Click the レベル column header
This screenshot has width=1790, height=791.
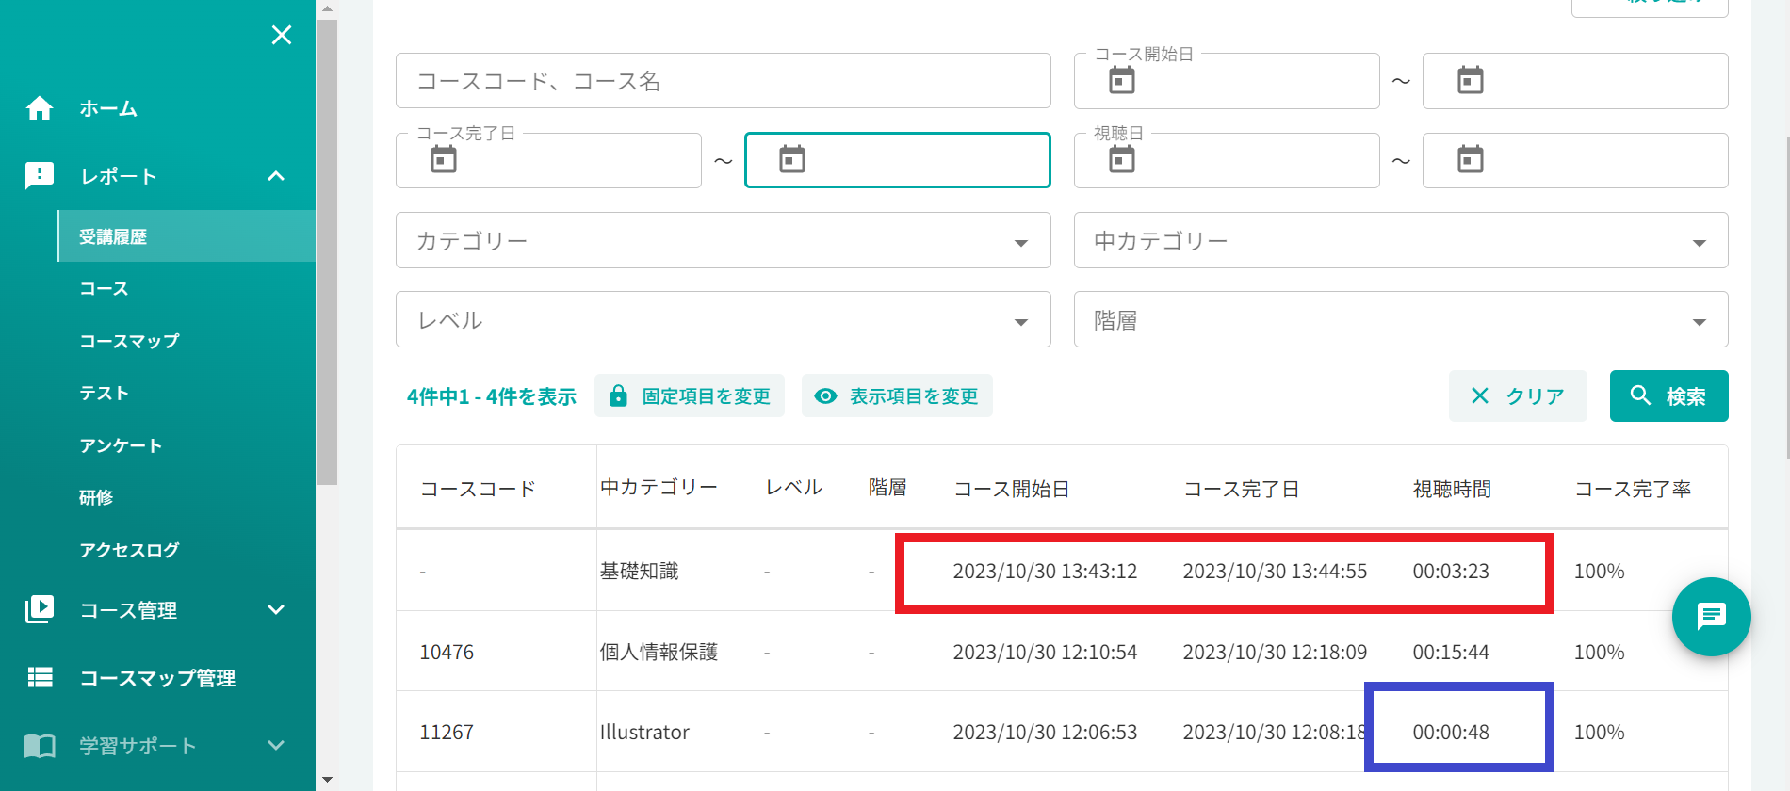point(794,487)
